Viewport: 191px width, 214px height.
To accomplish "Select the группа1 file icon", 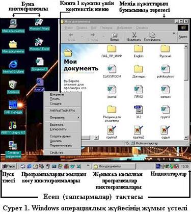I will (112, 132).
